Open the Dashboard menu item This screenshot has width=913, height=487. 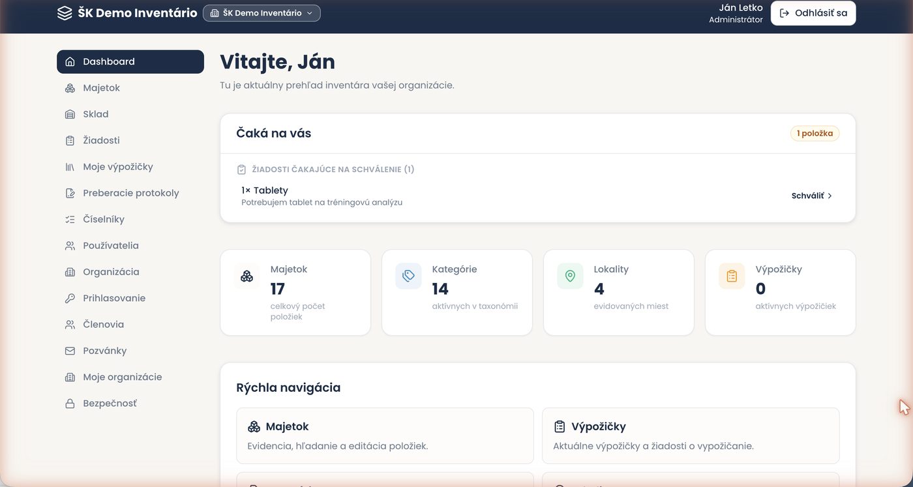130,62
